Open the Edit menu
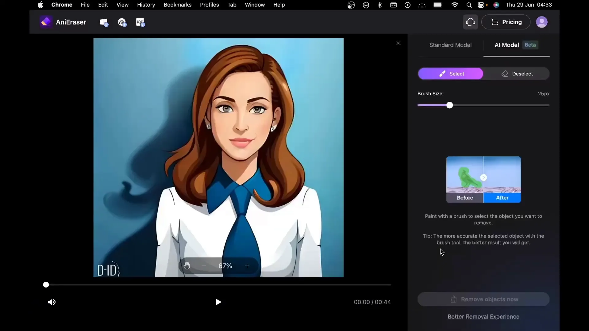This screenshot has width=589, height=331. click(103, 5)
